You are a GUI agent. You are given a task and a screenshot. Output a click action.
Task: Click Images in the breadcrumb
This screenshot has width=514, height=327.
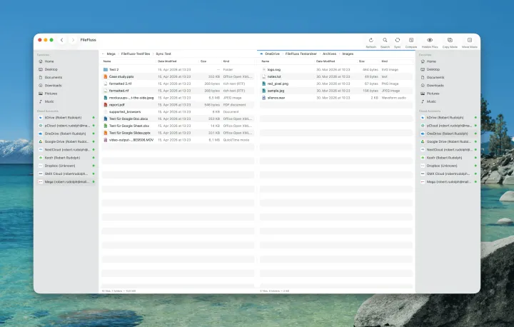[348, 54]
